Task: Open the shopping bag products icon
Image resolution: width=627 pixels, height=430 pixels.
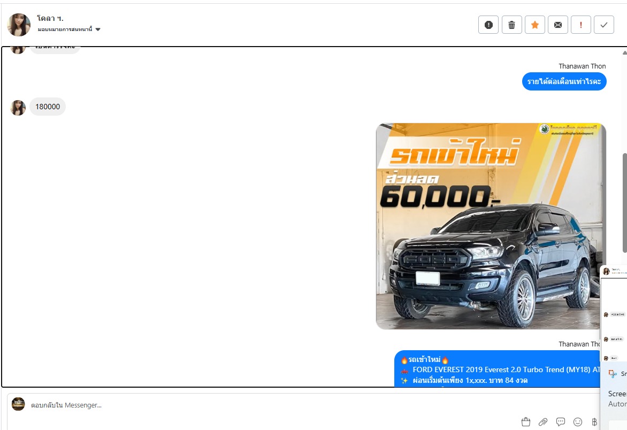Action: pos(526,421)
